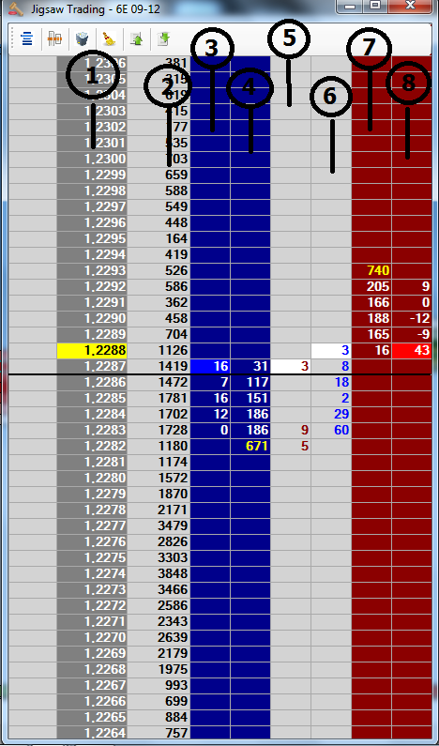Click the center price ladder icon
This screenshot has width=439, height=746.
click(27, 39)
